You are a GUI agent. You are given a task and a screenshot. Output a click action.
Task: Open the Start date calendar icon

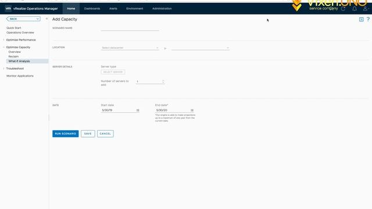138,110
